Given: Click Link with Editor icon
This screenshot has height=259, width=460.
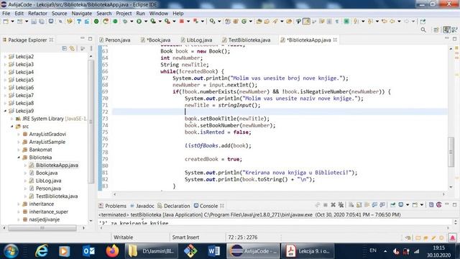Looking at the screenshot, I should tap(72, 48).
